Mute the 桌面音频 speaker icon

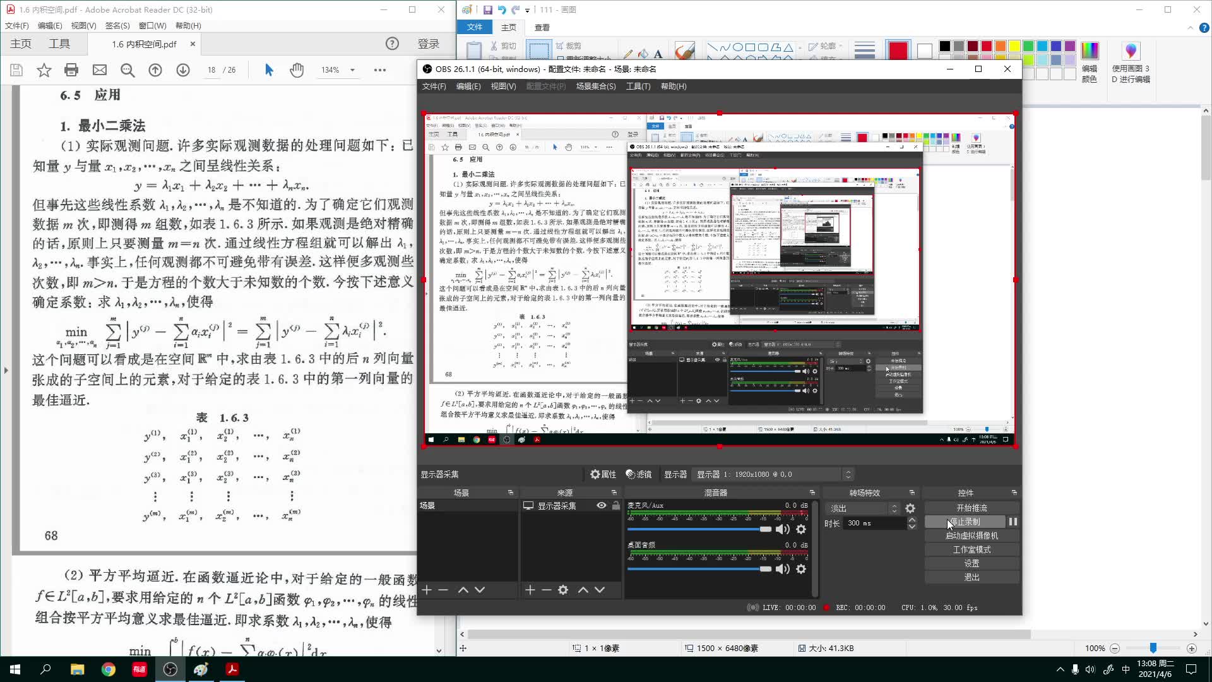pyautogui.click(x=783, y=569)
